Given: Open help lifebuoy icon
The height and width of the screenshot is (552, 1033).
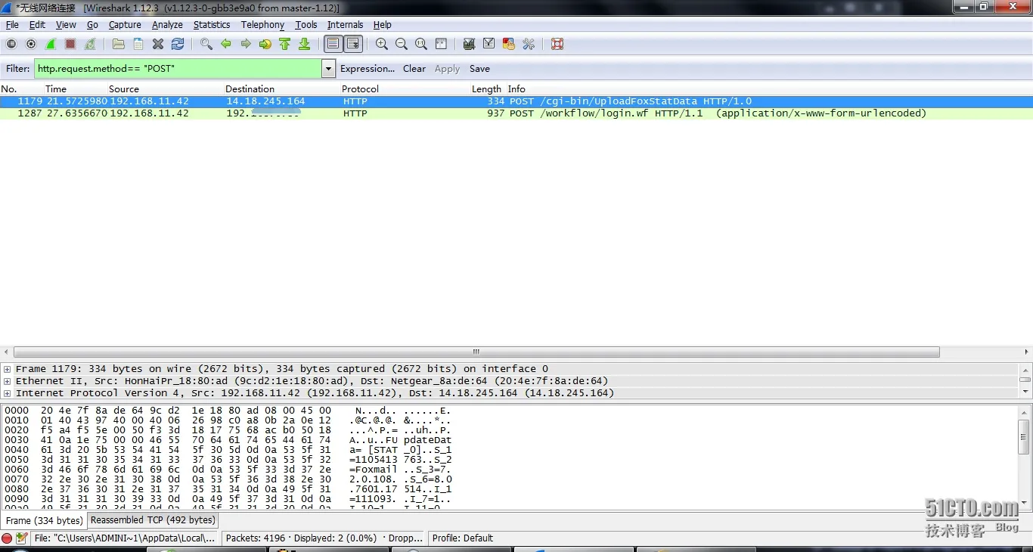Looking at the screenshot, I should pos(557,45).
